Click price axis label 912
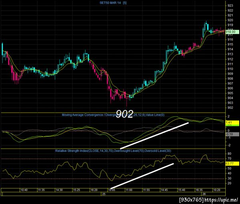240x204 pixels. 230,59
